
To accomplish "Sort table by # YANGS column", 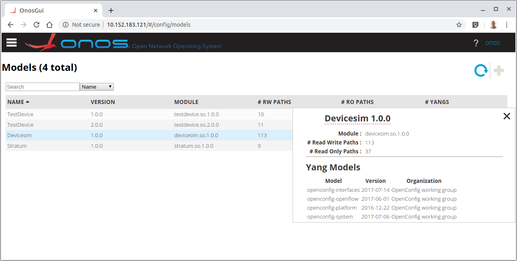I will tap(437, 102).
